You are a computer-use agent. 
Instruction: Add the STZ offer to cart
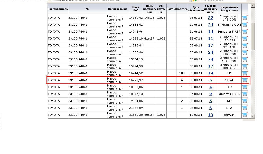click(x=245, y=108)
